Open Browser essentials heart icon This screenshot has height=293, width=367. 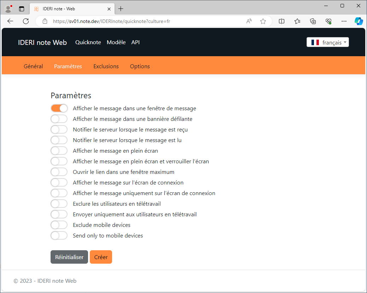[x=328, y=21]
